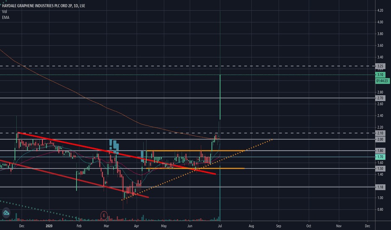Click the Oct label on time axis
This screenshot has width=391, height=230.
[309, 226]
